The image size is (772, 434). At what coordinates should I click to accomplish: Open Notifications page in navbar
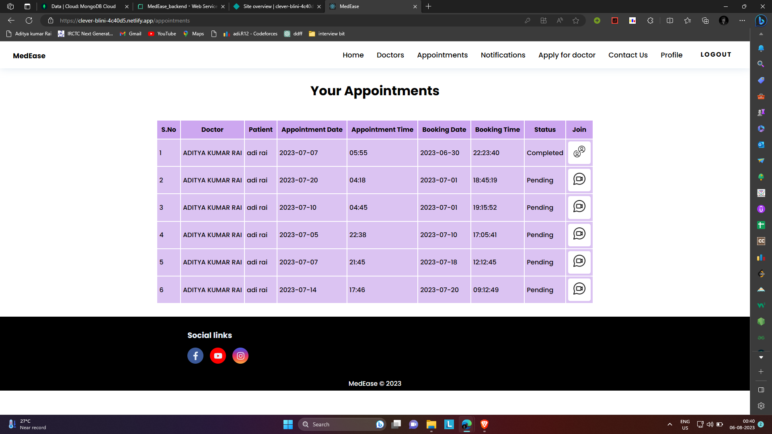coord(503,55)
